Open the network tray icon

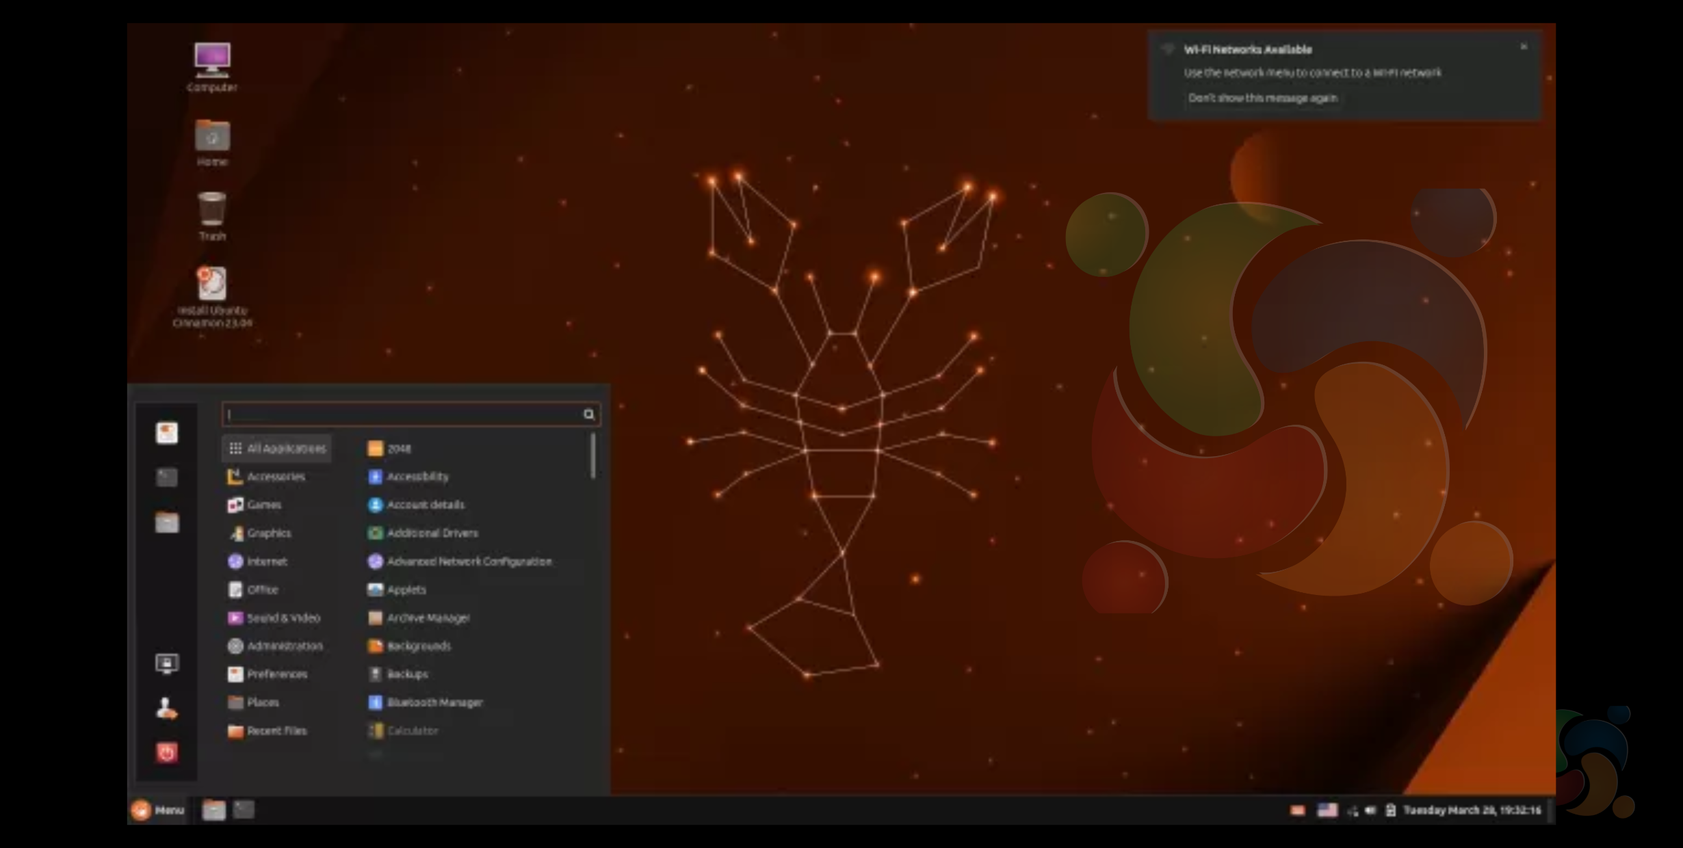(x=1353, y=811)
